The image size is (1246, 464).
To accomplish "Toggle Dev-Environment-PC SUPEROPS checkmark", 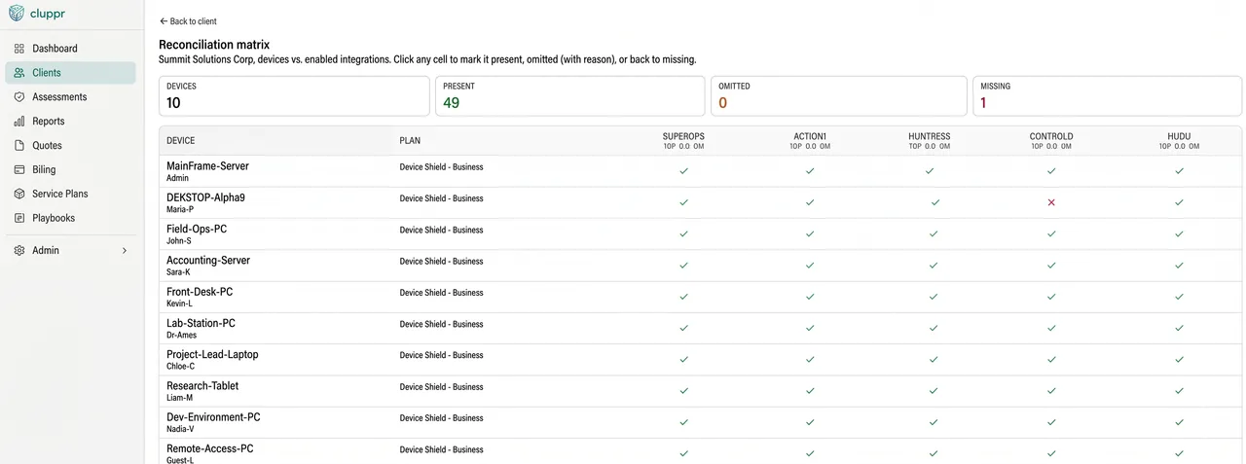I will click(x=683, y=422).
